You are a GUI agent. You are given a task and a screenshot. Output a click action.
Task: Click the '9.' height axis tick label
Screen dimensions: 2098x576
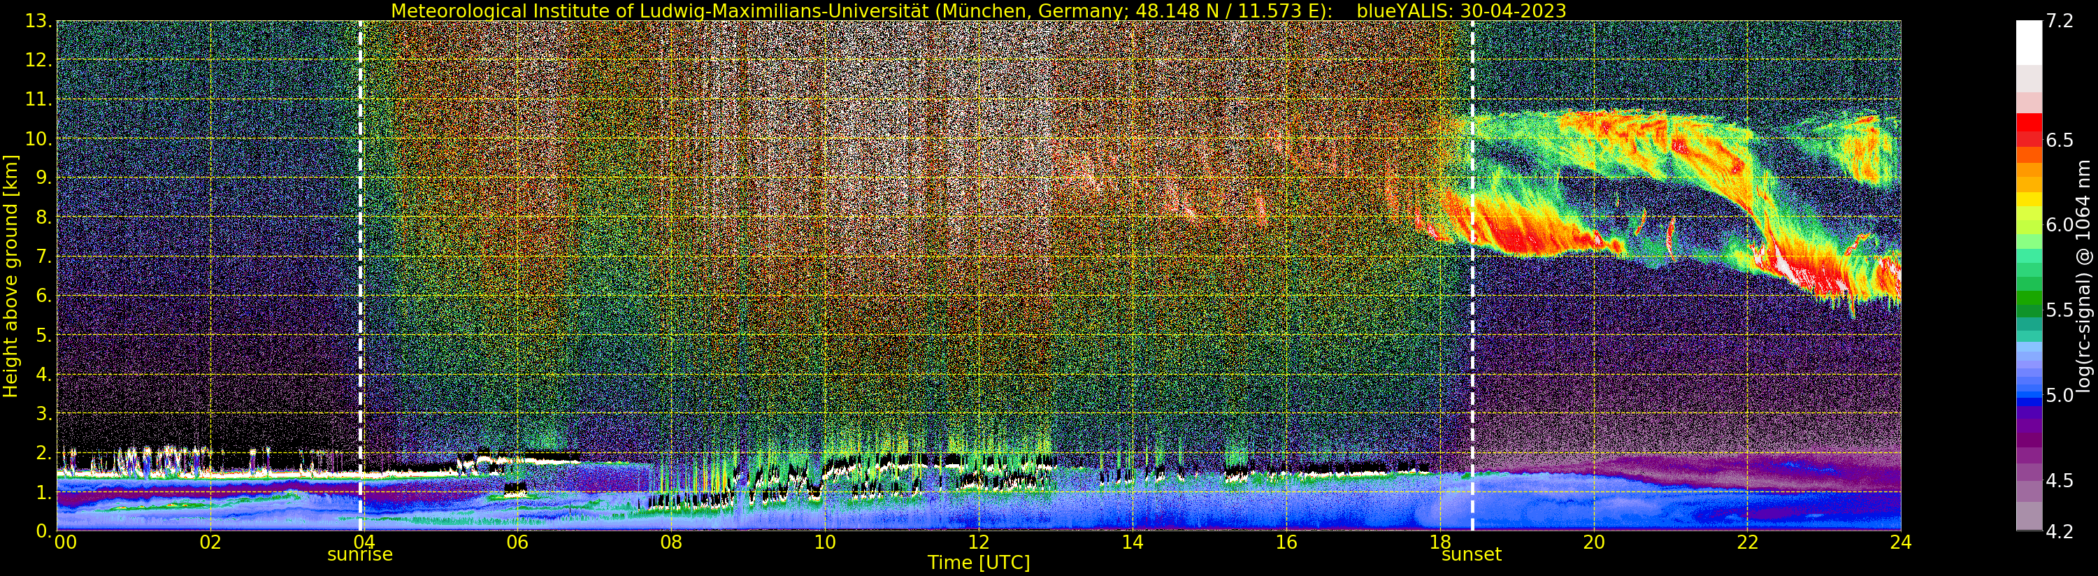pyautogui.click(x=44, y=178)
